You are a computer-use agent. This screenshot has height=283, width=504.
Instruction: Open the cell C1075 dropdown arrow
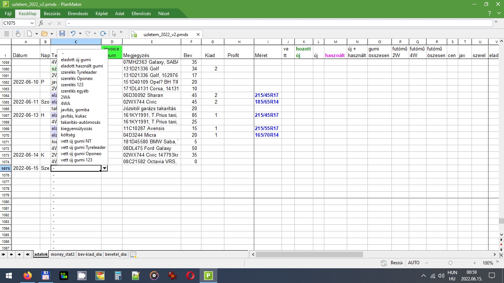point(105,168)
